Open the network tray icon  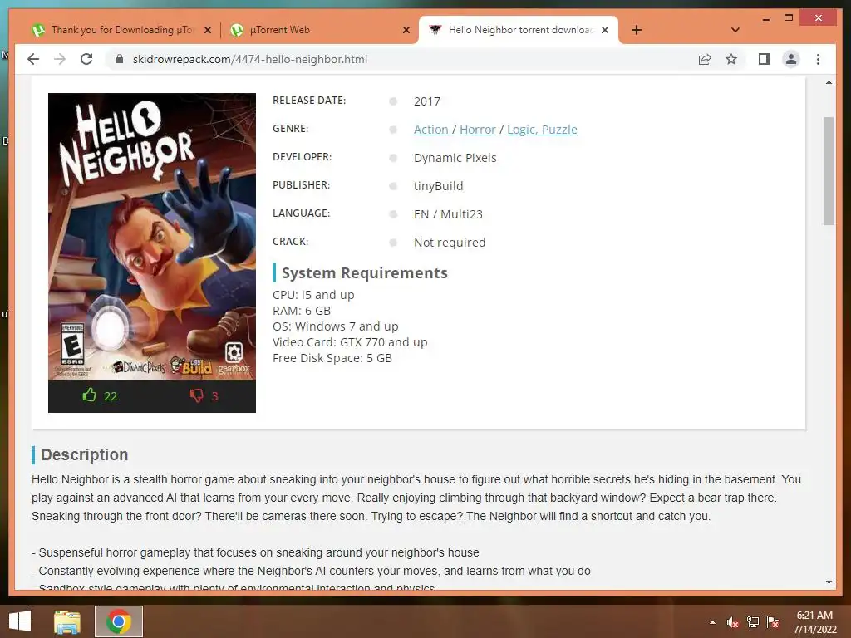coord(752,622)
